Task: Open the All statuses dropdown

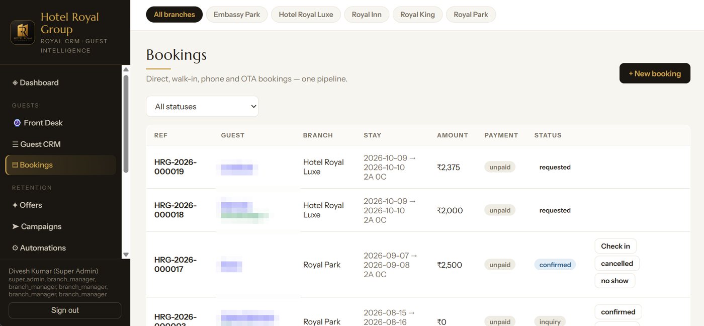Action: (202, 107)
